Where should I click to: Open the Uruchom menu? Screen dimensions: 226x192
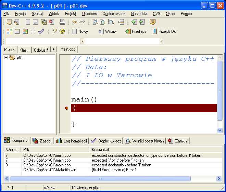(x=89, y=14)
